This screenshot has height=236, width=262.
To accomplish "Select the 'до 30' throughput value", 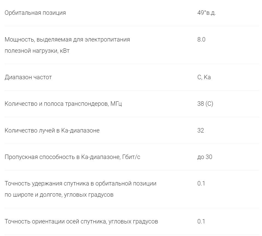I will click(205, 157).
